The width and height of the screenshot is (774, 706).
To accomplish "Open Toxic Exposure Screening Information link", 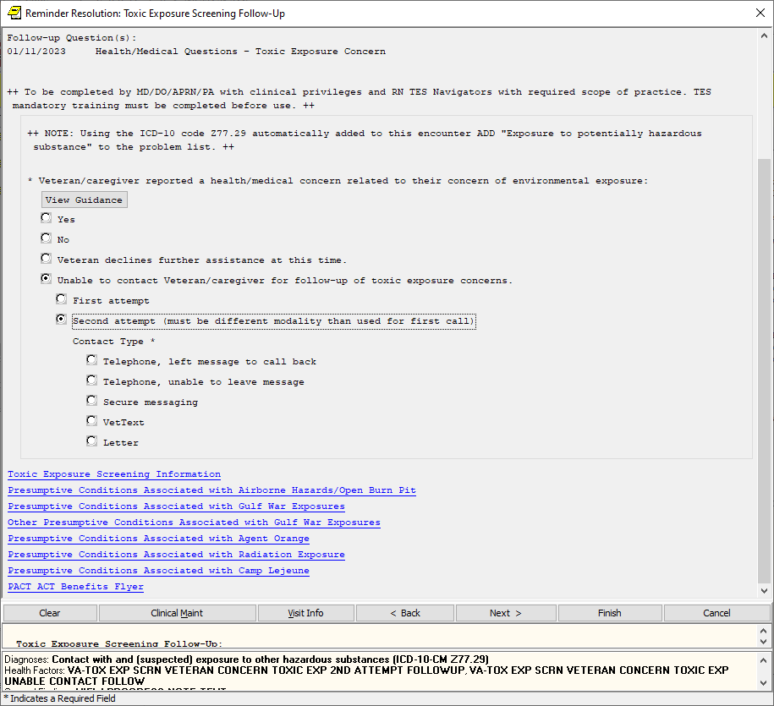I will (114, 474).
